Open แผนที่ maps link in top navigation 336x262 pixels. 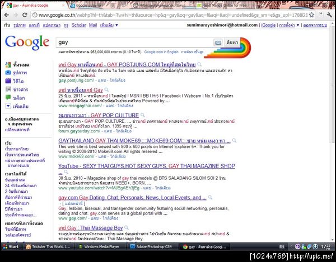pyautogui.click(x=34, y=25)
